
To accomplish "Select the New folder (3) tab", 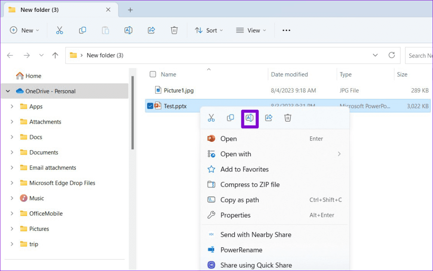I will (x=61, y=10).
